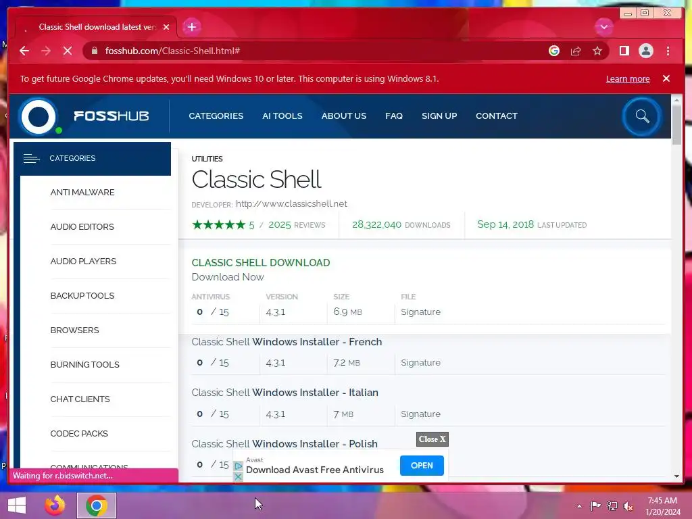This screenshot has width=692, height=519.
Task: Open the CHAT CLIENTS category
Action: click(x=80, y=399)
